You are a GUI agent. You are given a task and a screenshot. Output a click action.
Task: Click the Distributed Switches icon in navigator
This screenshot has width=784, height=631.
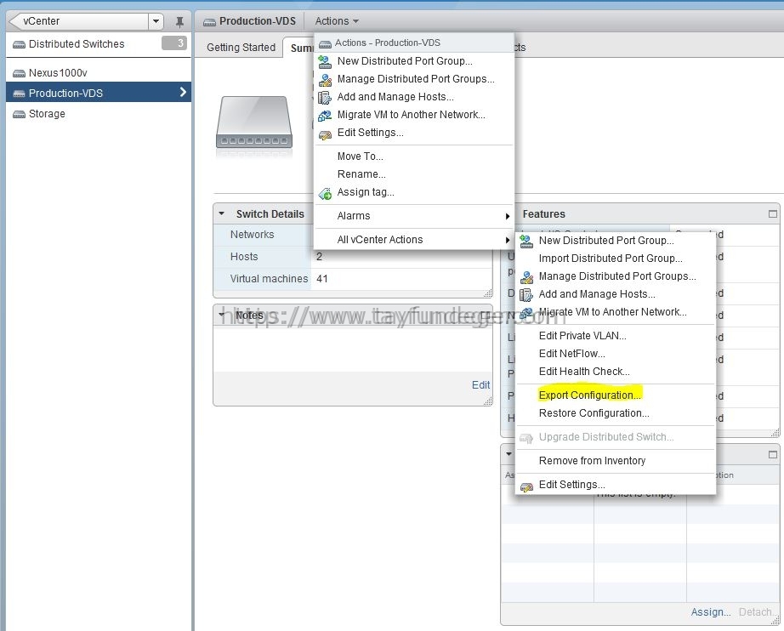[19, 44]
